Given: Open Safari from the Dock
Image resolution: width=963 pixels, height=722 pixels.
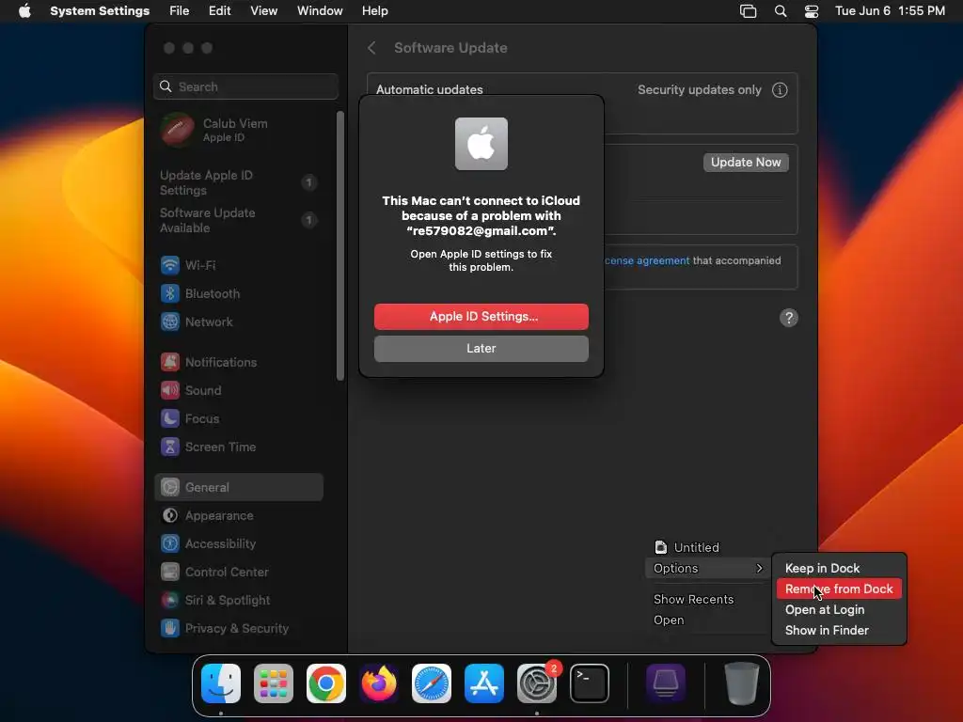Looking at the screenshot, I should 431,683.
